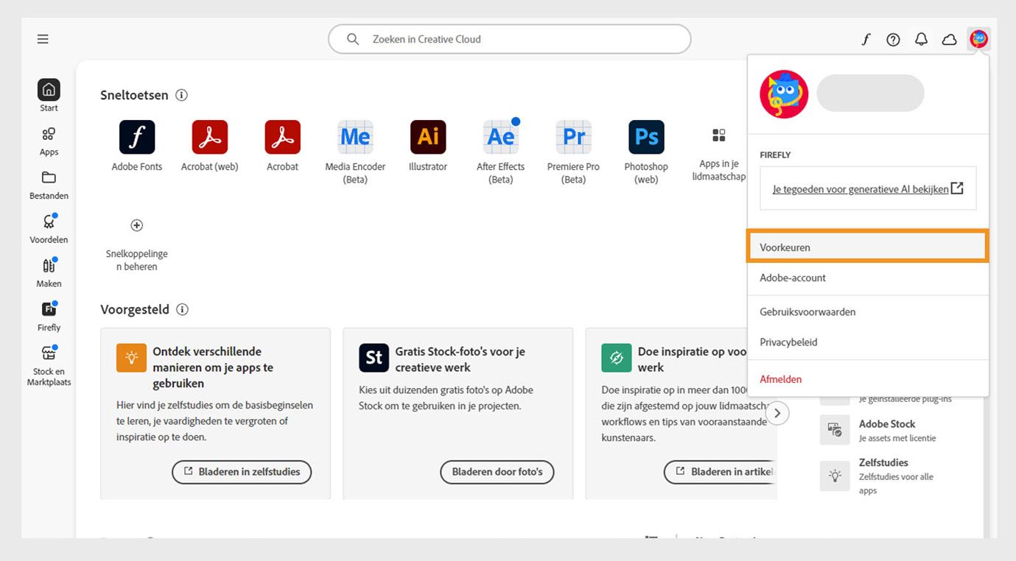Image resolution: width=1016 pixels, height=561 pixels.
Task: Click Snelkoppelingen beheren plus icon
Action: pos(136,225)
